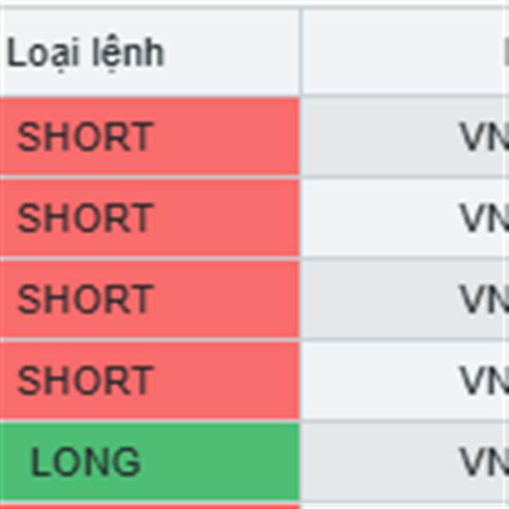Click VN text in first SHORT row

pos(484,137)
